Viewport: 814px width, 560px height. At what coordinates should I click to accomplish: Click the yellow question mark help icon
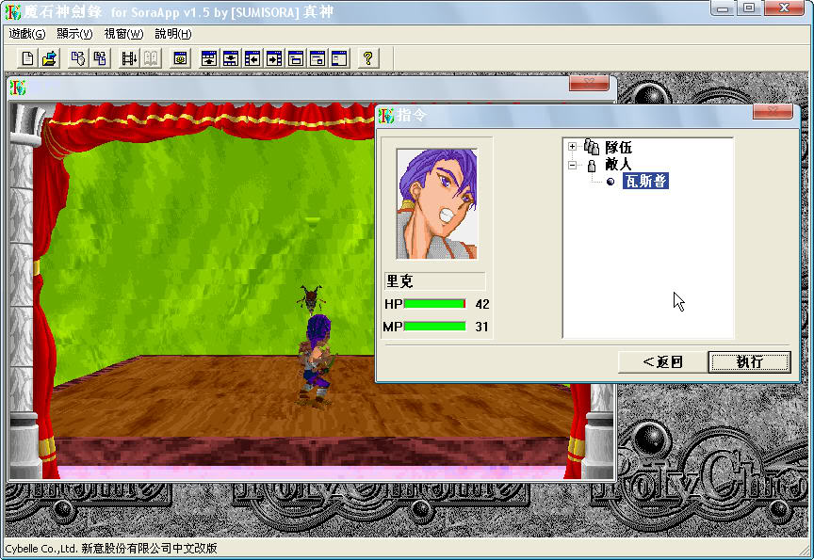(368, 58)
